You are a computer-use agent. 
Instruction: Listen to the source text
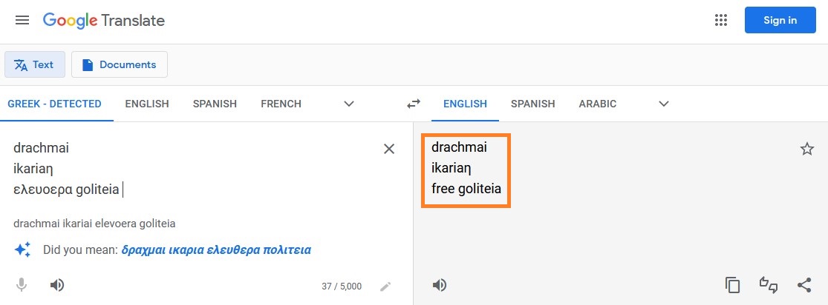coord(57,285)
